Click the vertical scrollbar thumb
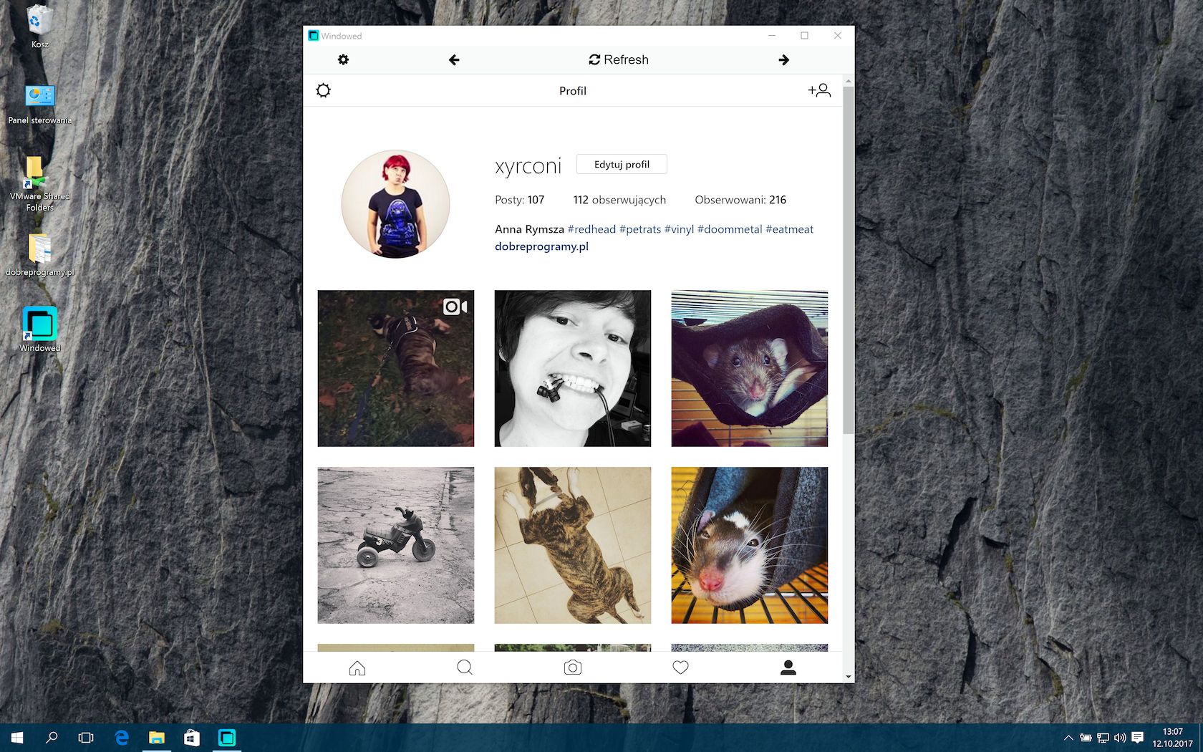 coord(849,260)
